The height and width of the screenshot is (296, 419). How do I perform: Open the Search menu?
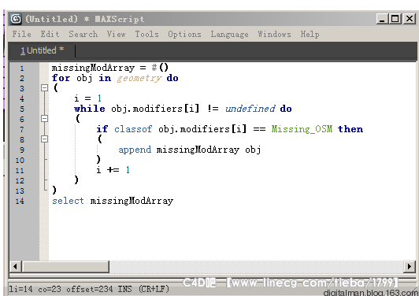[83, 34]
